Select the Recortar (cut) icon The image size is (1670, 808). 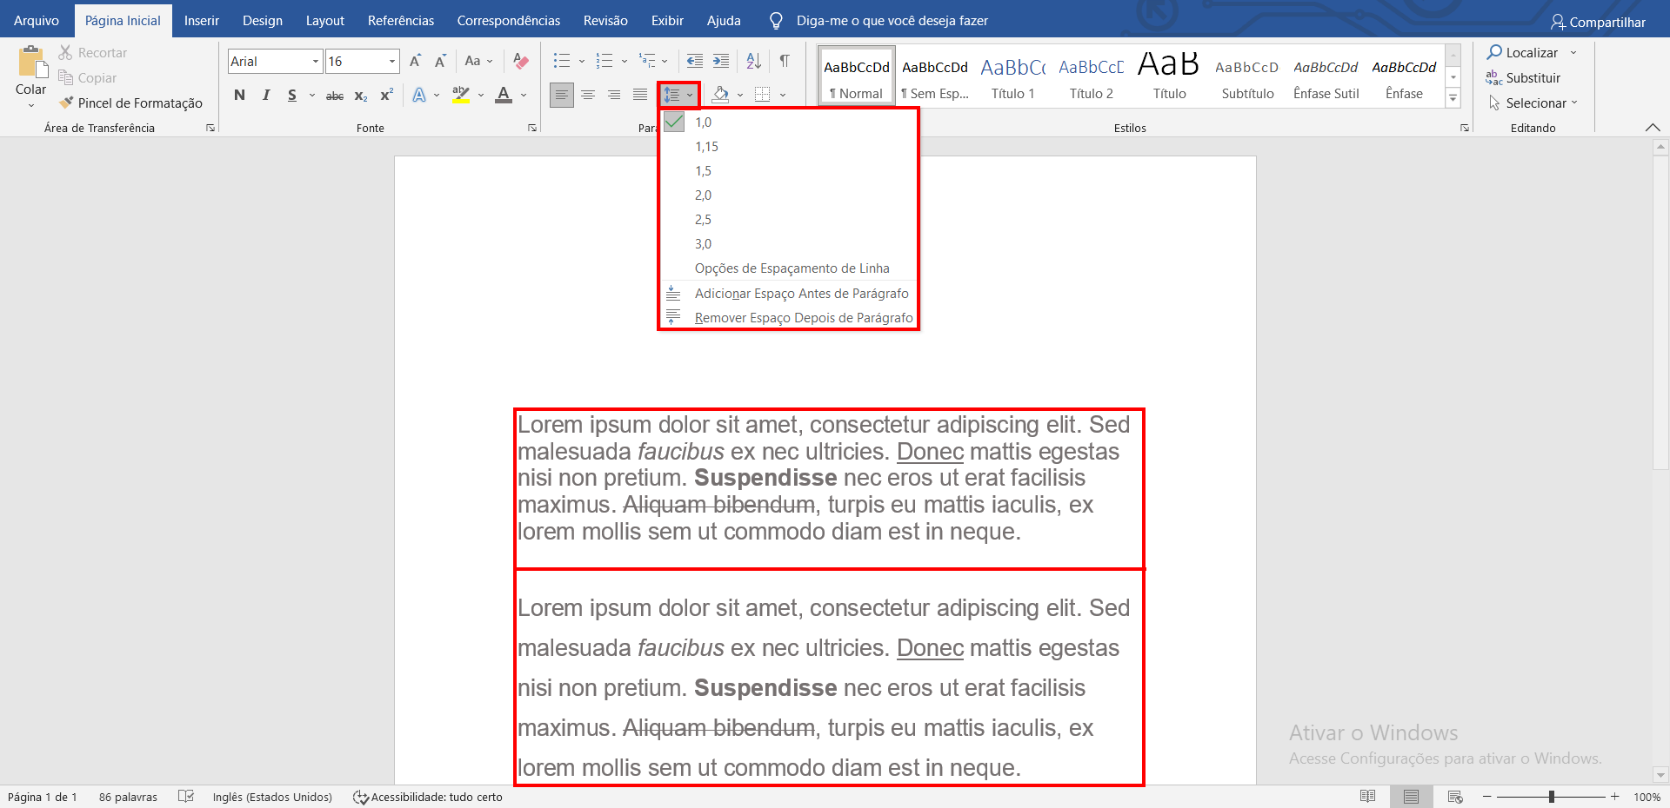point(63,52)
